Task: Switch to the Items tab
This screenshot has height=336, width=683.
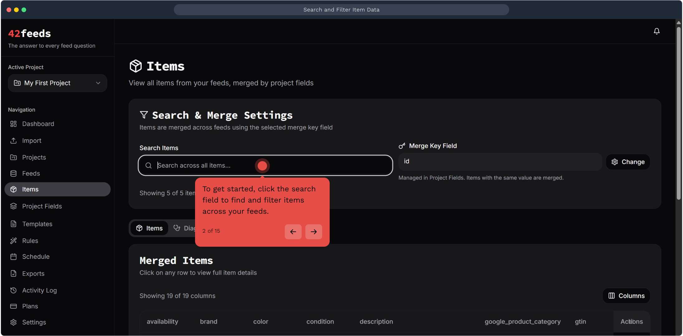Action: (150, 228)
